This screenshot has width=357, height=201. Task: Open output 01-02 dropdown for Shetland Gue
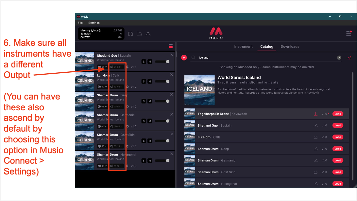tap(117, 67)
